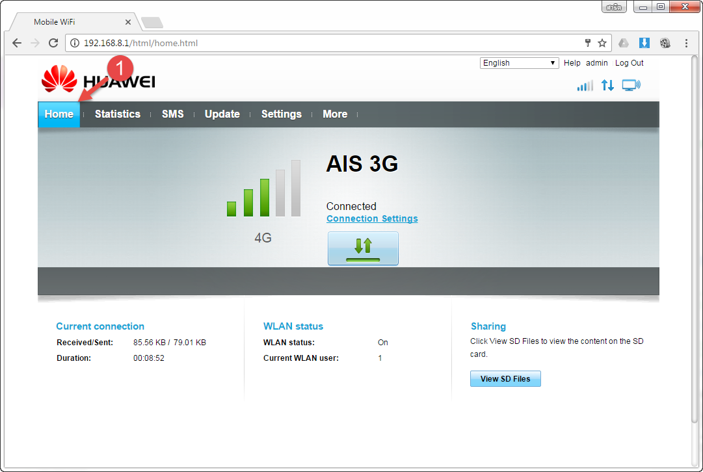This screenshot has height=472, width=703.
Task: Click the Thai-labelled user profile button in title bar
Action: point(614,7)
